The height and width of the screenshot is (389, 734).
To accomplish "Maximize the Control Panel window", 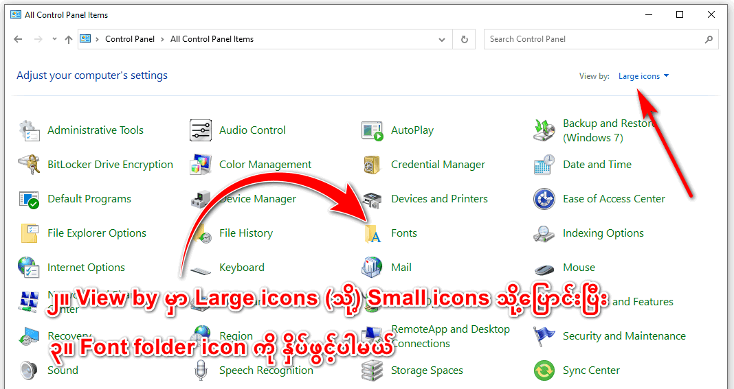I will click(x=680, y=15).
